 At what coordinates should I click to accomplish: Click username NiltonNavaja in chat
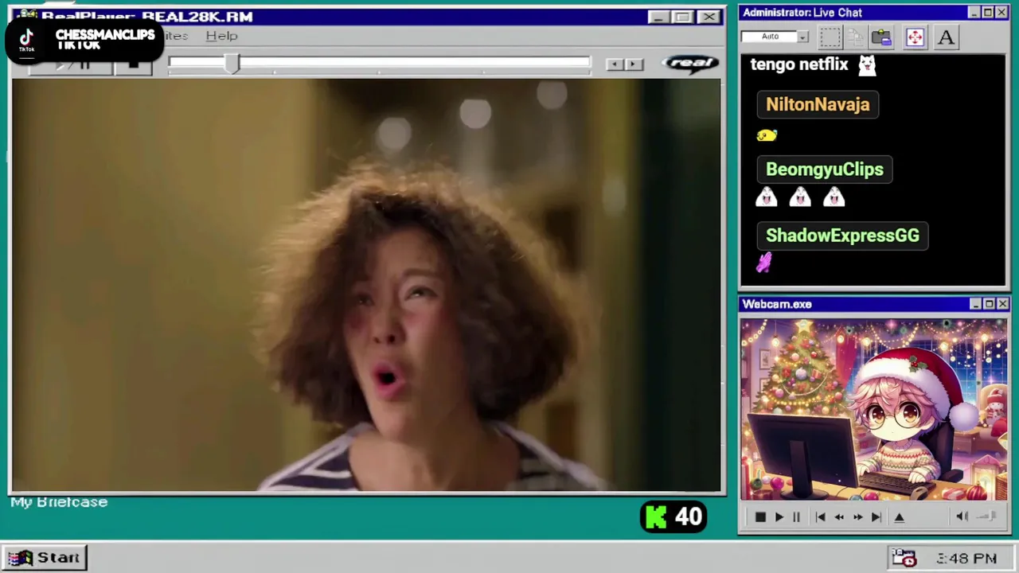tap(818, 104)
